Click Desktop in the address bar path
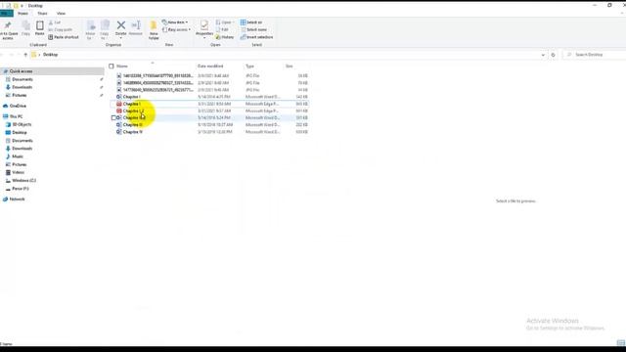Screen dimensions: 626x352 tap(50, 55)
